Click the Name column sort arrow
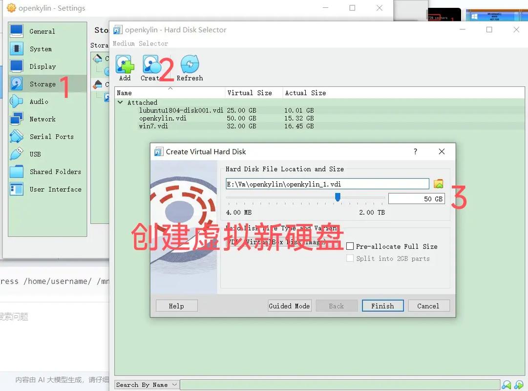This screenshot has width=528, height=391. (171, 89)
